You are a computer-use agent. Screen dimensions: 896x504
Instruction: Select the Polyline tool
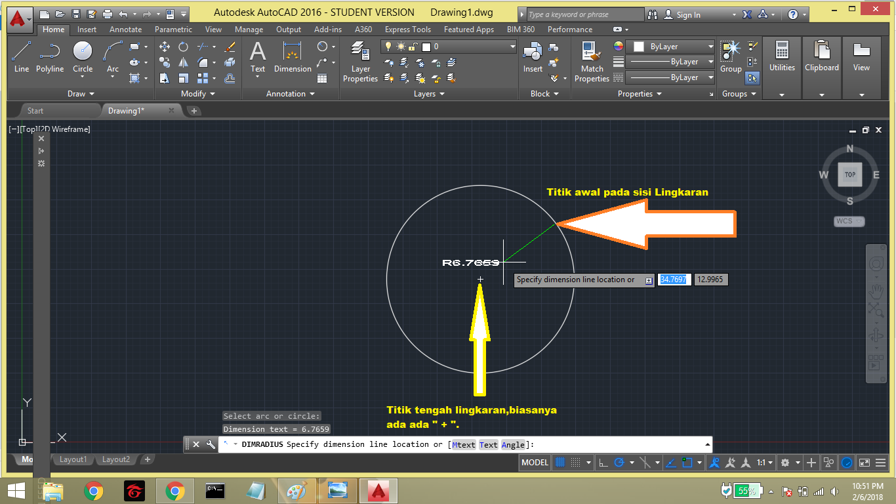pyautogui.click(x=50, y=57)
